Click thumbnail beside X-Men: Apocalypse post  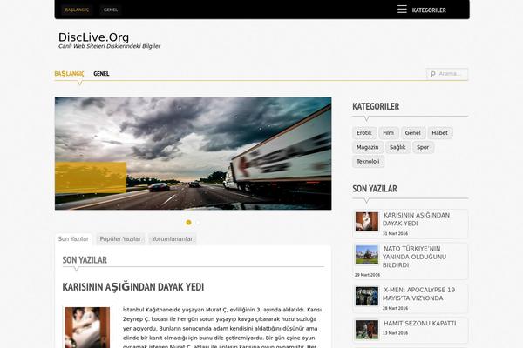[x=367, y=296]
